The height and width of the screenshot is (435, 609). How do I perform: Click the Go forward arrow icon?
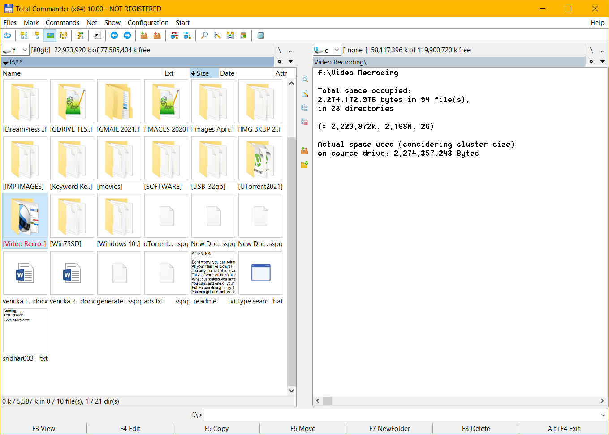(127, 35)
